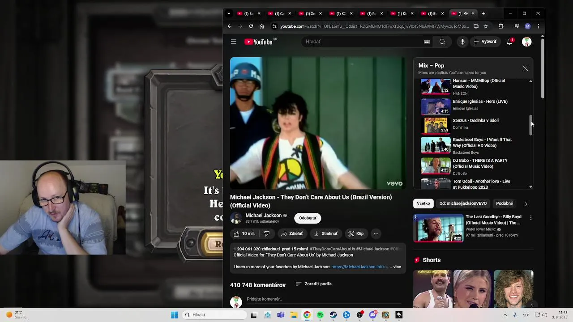Switch to the first browser tab "(1) Bo"
573x322 pixels.
tap(248, 13)
